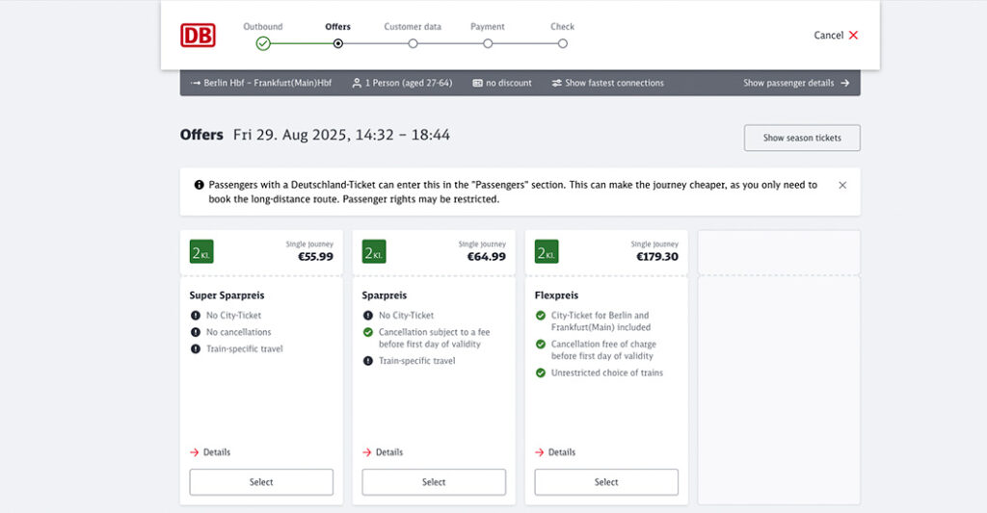Click the 1 Person (aged 27-64) text
This screenshot has width=987, height=513.
(409, 83)
